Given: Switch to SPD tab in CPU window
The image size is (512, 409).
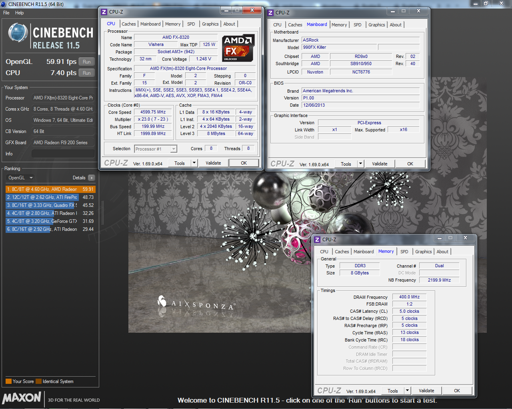Looking at the screenshot, I should [x=191, y=24].
